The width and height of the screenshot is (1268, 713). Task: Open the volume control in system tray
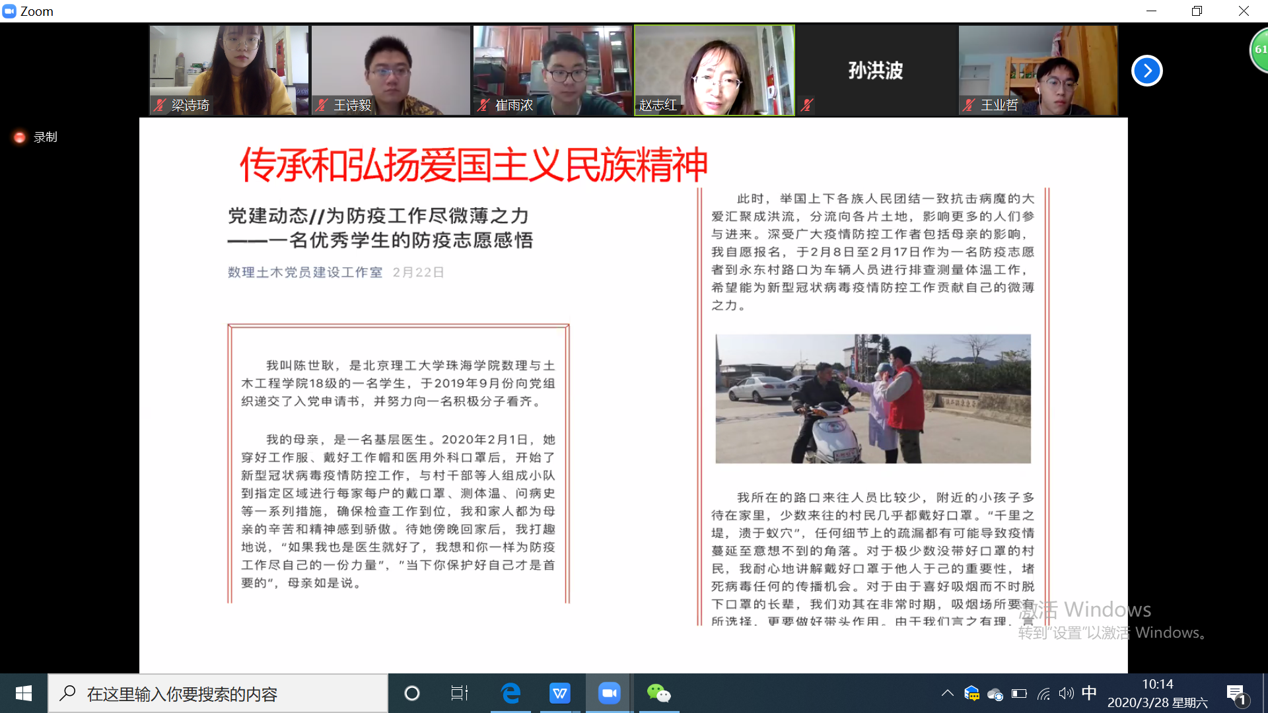[1065, 693]
